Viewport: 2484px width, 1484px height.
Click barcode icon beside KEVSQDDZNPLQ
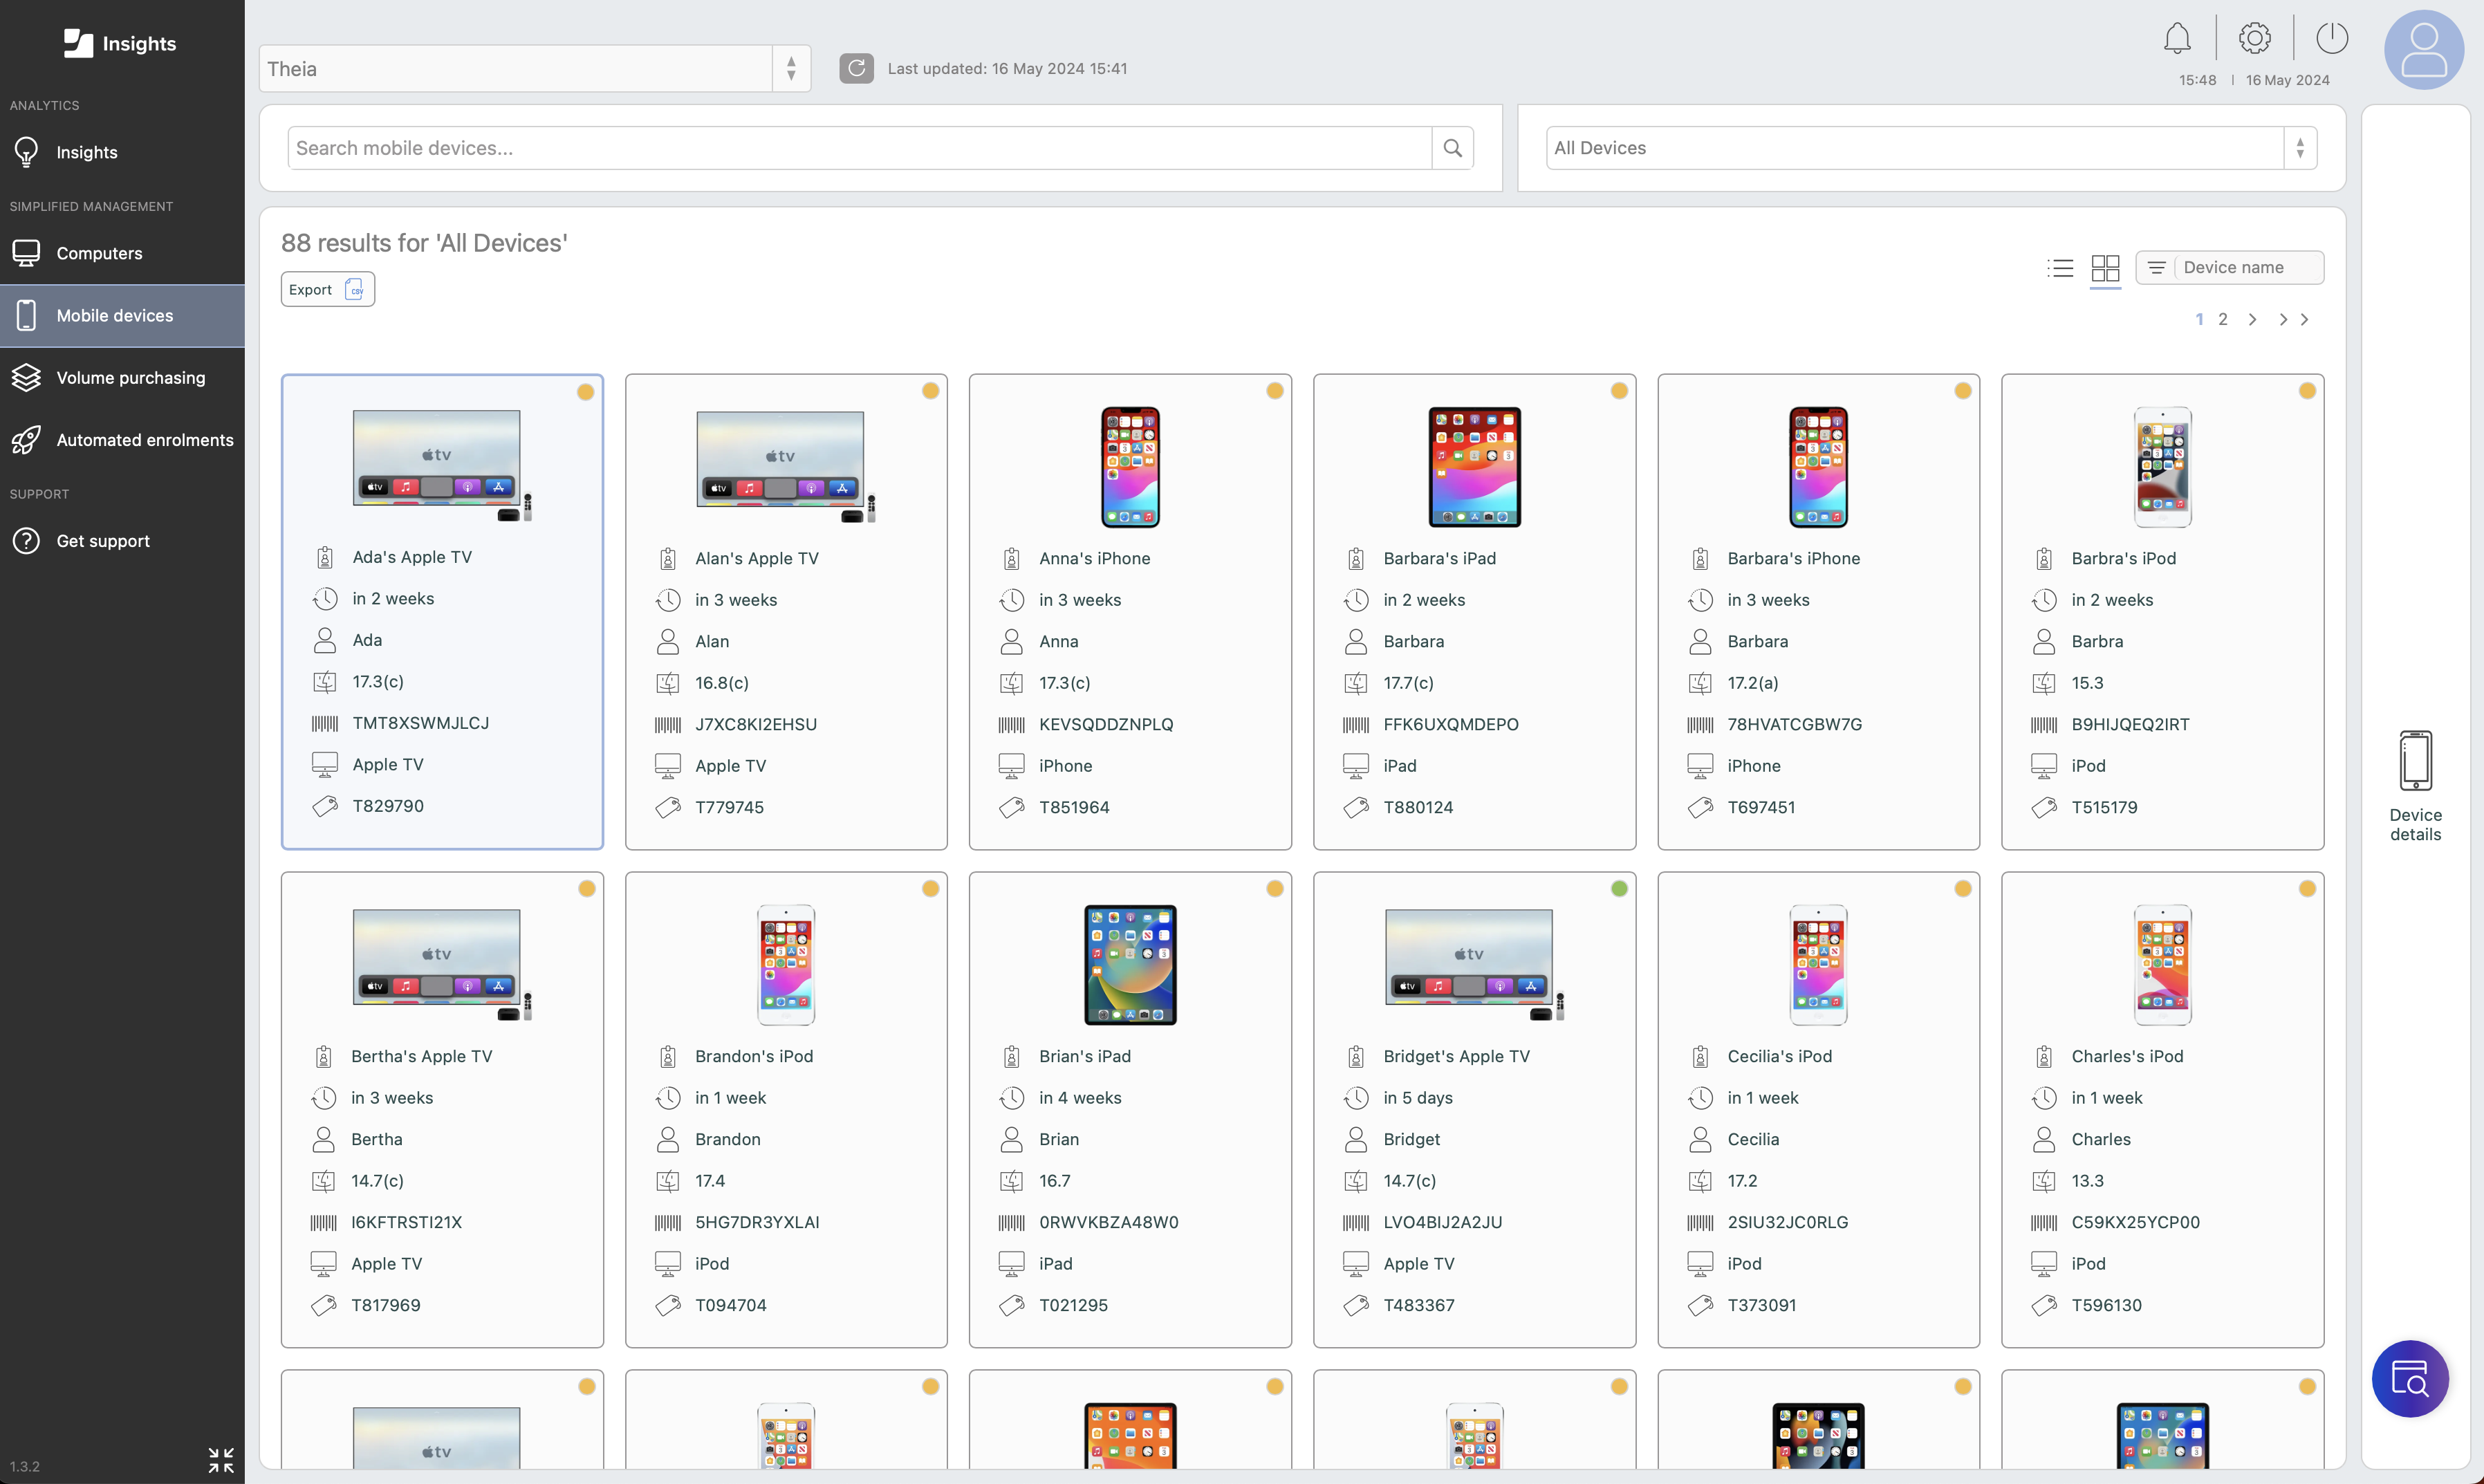[x=1011, y=724]
